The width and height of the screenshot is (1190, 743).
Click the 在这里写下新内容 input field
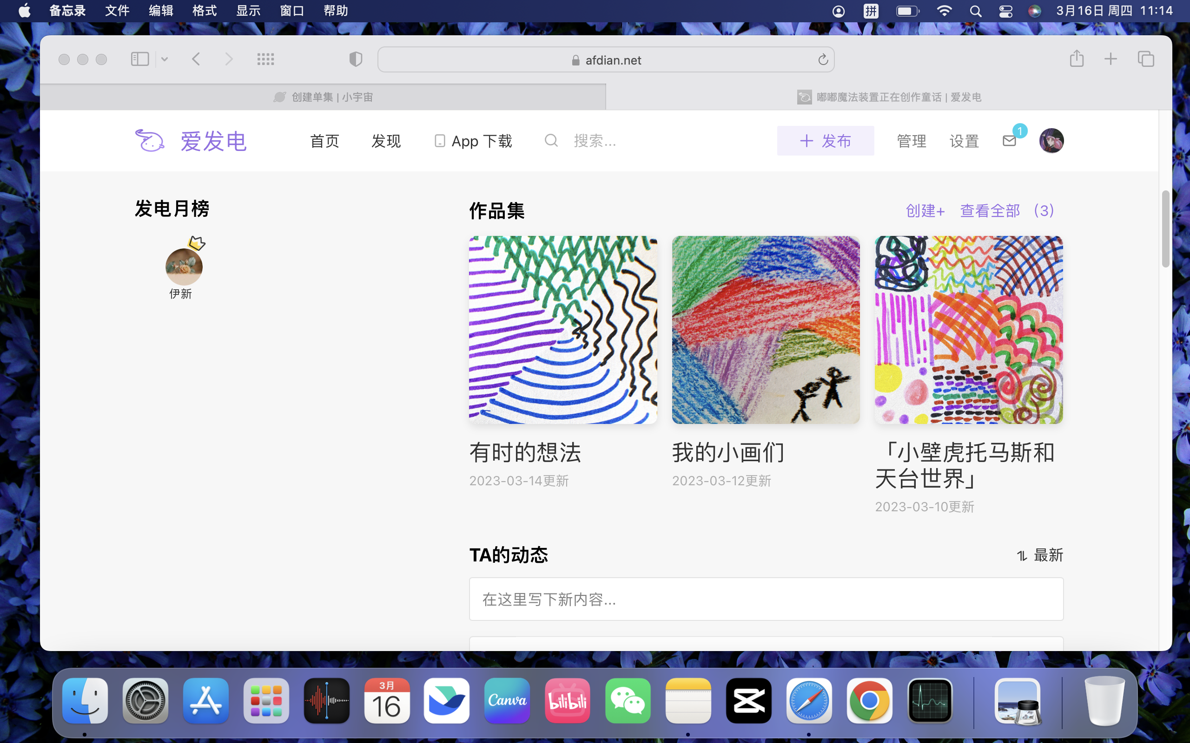[766, 599]
